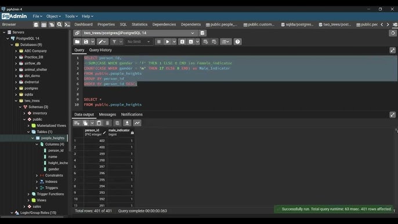Click the Download results as CSV icon
This screenshot has width=398, height=224.
(127, 123)
